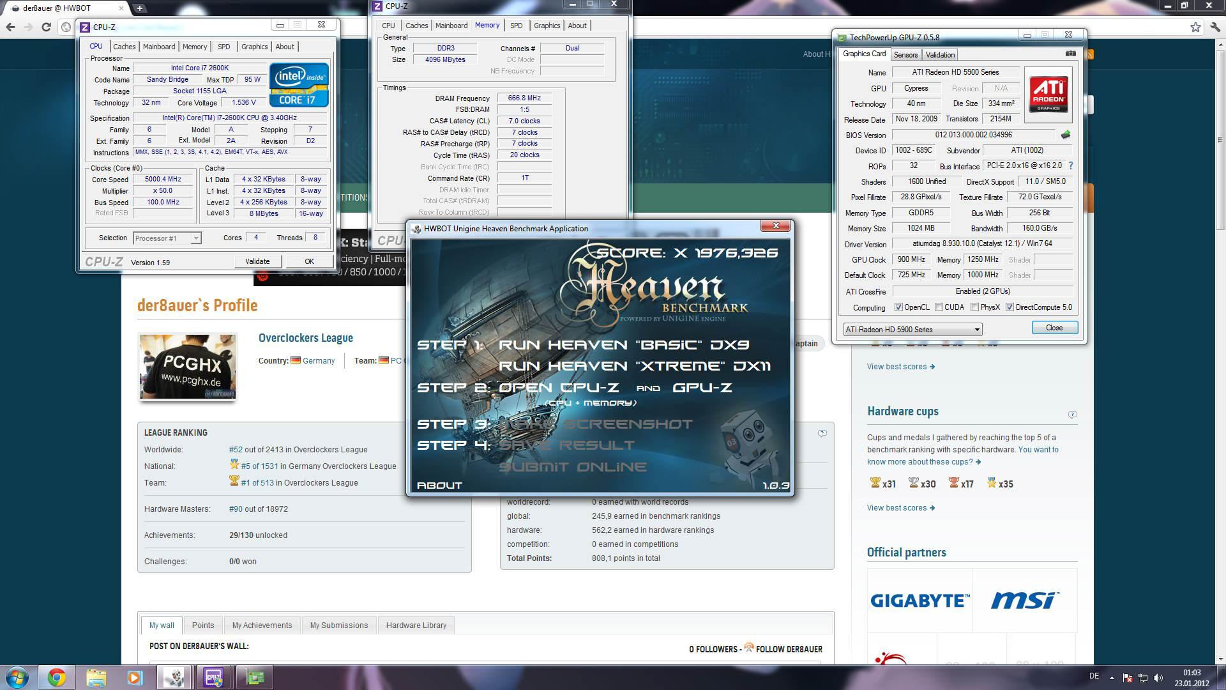The width and height of the screenshot is (1226, 690).
Task: Switch to Caches tab in left CPU-Z
Action: [124, 47]
